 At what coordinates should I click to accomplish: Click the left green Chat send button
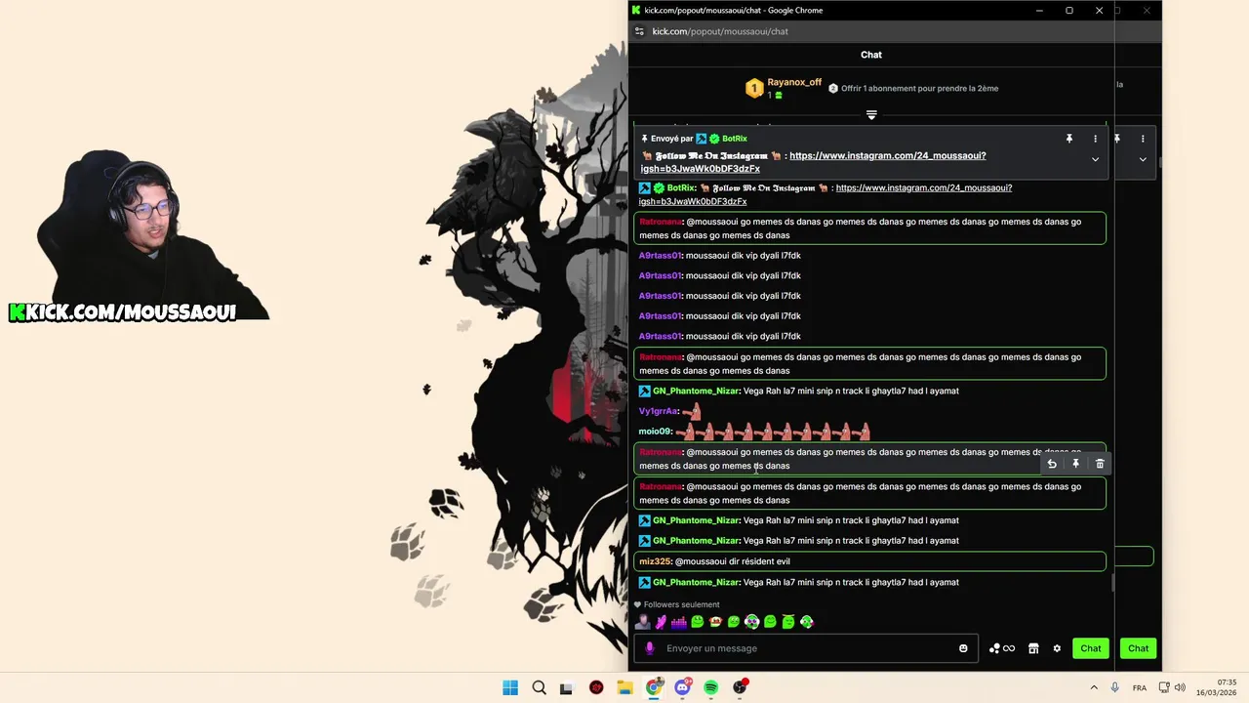click(x=1091, y=648)
